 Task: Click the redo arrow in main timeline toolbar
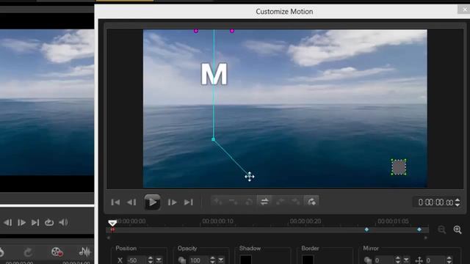click(28, 252)
